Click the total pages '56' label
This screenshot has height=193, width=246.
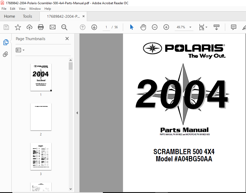pyautogui.click(x=116, y=27)
